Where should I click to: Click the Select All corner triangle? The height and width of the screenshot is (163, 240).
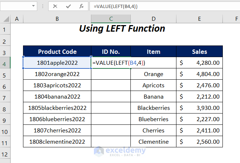tap(5, 19)
